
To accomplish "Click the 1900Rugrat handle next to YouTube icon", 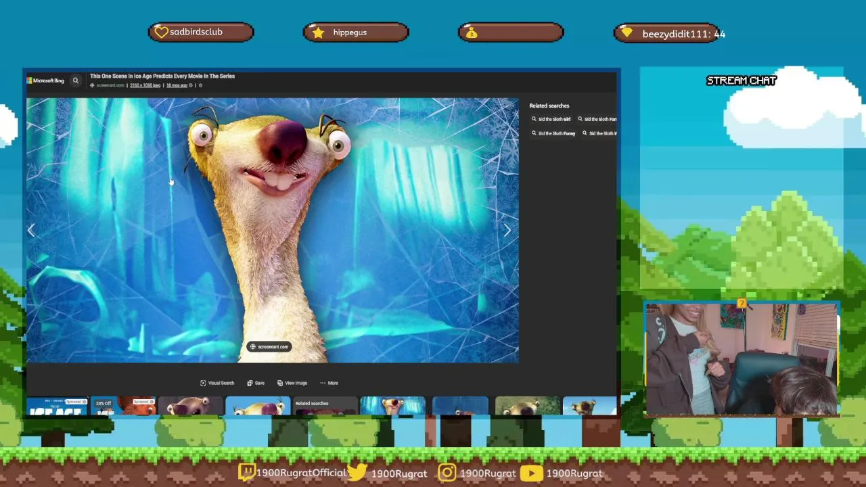I will click(x=574, y=473).
